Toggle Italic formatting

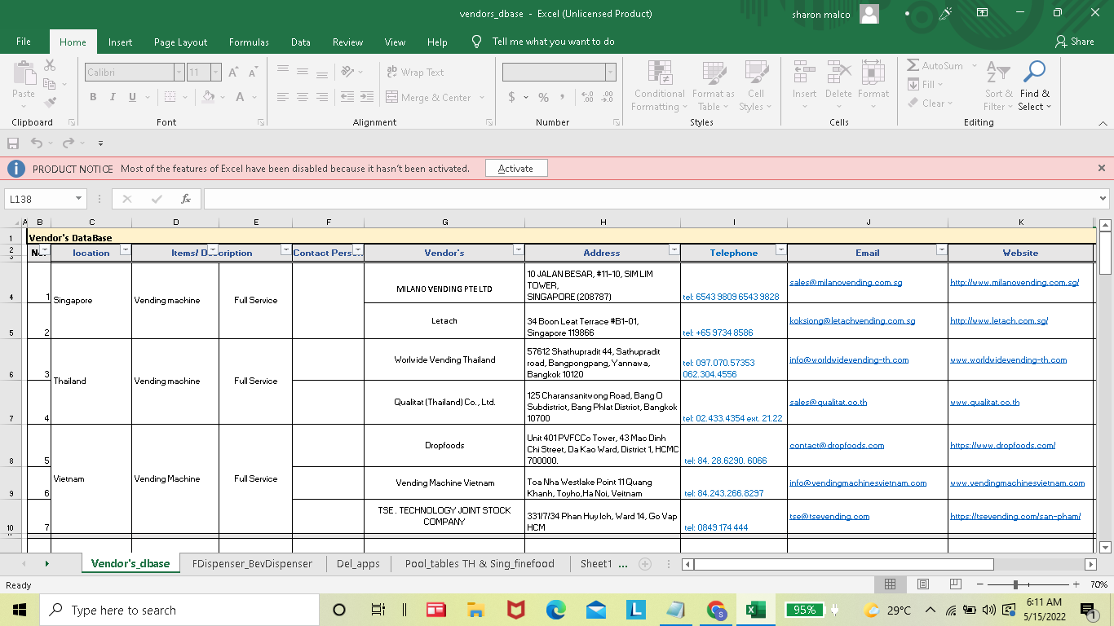(113, 97)
